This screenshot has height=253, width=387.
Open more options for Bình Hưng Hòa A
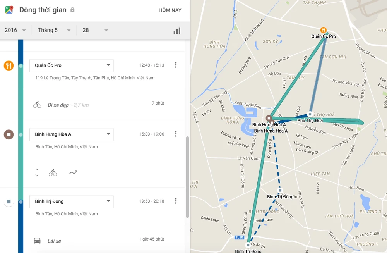point(176,134)
